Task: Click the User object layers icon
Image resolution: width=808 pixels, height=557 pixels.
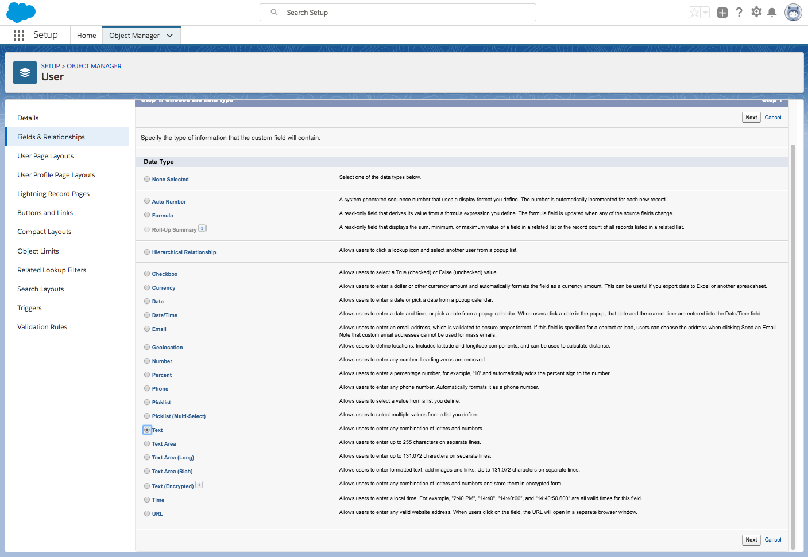Action: coord(25,73)
